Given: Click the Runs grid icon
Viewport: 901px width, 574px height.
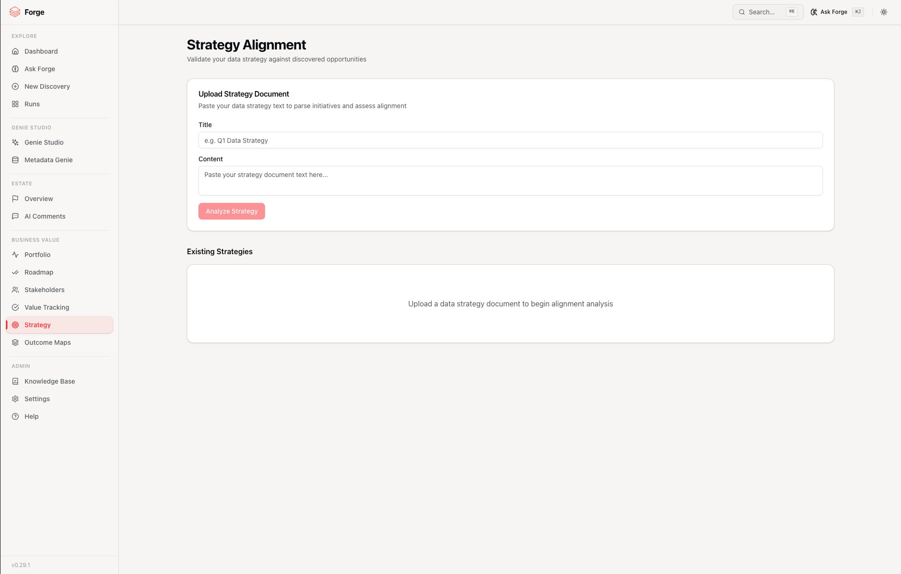Looking at the screenshot, I should [15, 104].
